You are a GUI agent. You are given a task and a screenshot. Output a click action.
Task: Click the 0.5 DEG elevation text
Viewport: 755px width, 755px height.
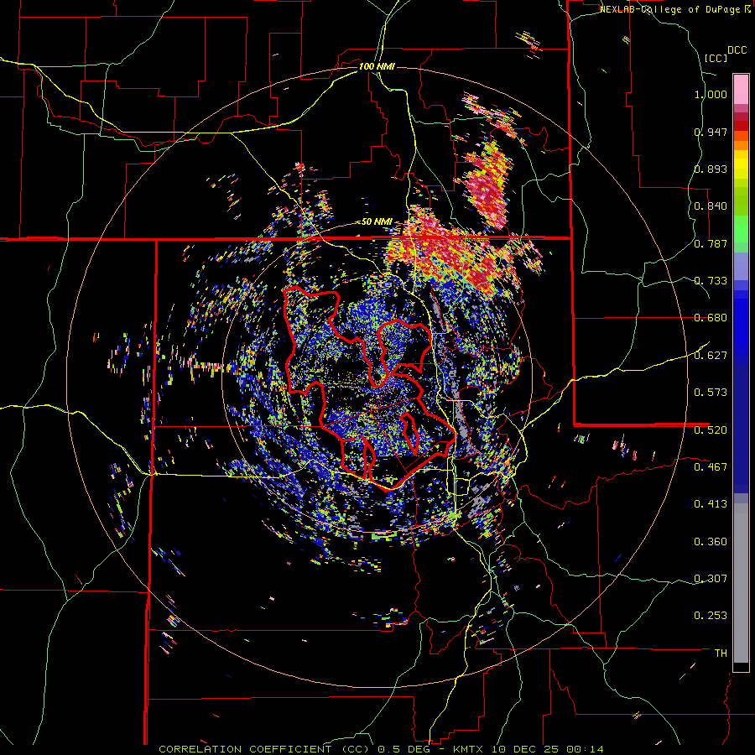click(405, 749)
